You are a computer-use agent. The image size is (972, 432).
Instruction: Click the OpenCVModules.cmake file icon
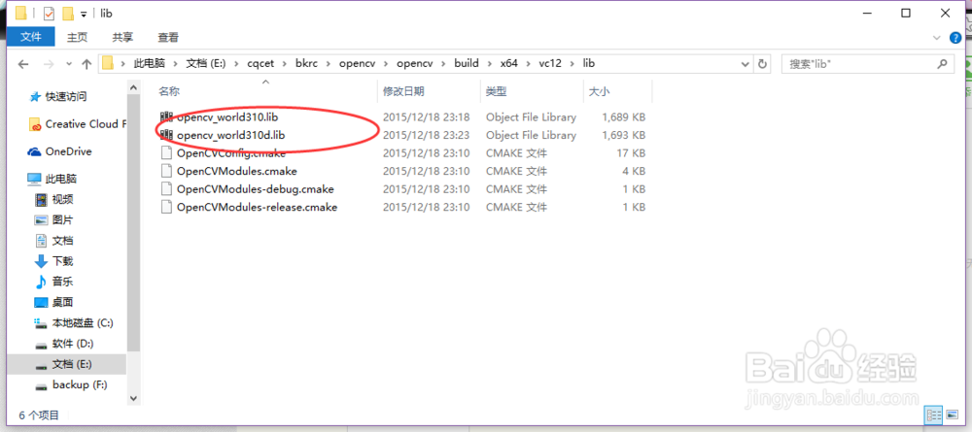[x=166, y=171]
